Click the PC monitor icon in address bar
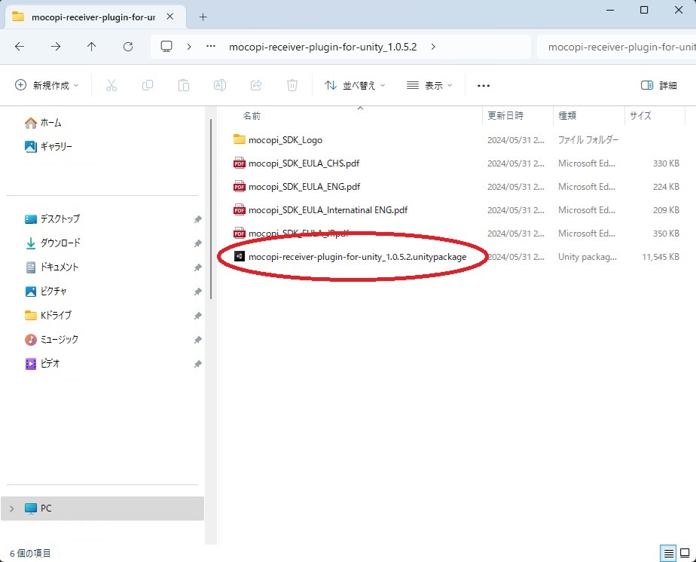696x562 pixels. 166,47
